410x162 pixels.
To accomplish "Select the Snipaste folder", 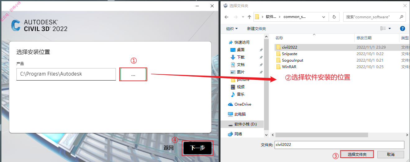I will (289, 54).
